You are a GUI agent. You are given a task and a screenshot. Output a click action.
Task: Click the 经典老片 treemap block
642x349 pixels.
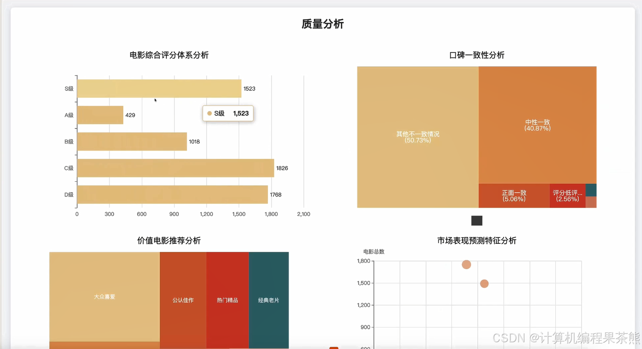point(269,300)
